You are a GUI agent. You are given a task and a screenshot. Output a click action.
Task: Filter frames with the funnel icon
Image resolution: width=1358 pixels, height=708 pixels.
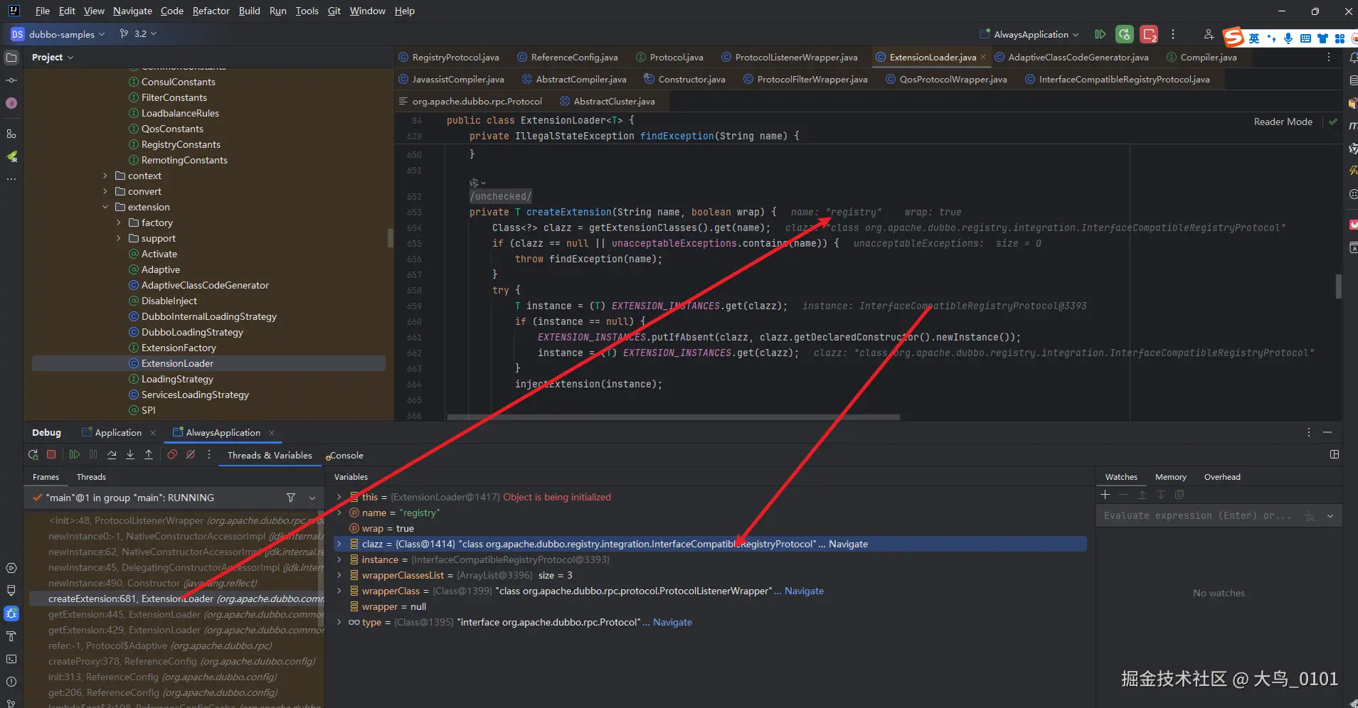click(291, 498)
